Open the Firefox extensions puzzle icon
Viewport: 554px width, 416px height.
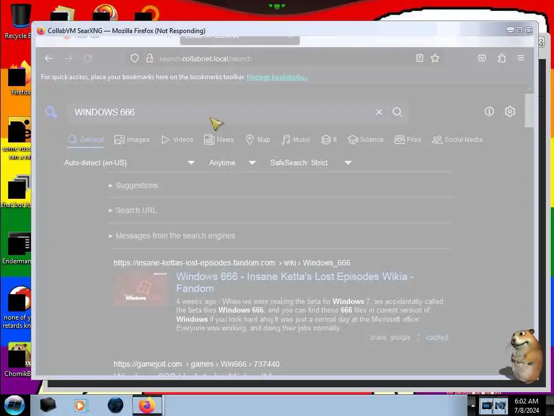coord(502,58)
